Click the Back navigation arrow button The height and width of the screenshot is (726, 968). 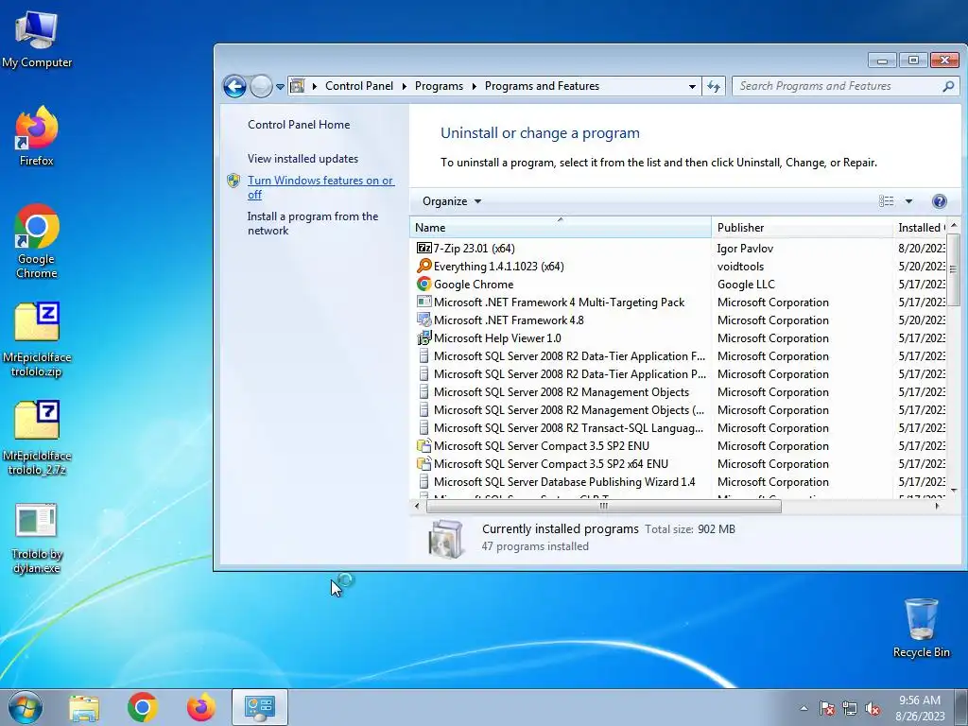click(x=235, y=86)
